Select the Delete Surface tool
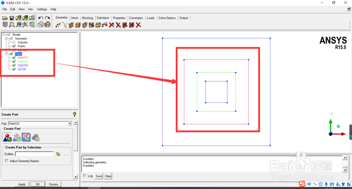 click(125, 25)
